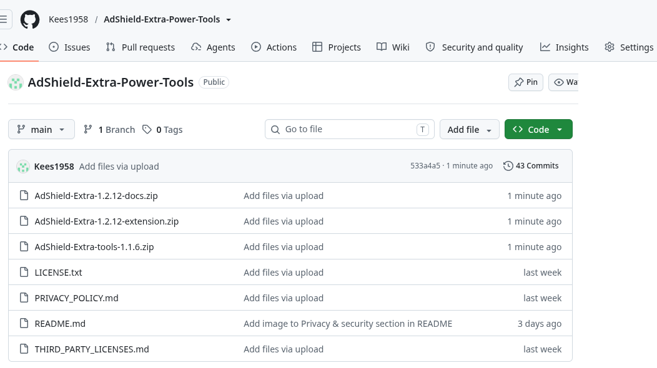Pin this repository
Image resolution: width=657 pixels, height=368 pixels.
(x=526, y=82)
